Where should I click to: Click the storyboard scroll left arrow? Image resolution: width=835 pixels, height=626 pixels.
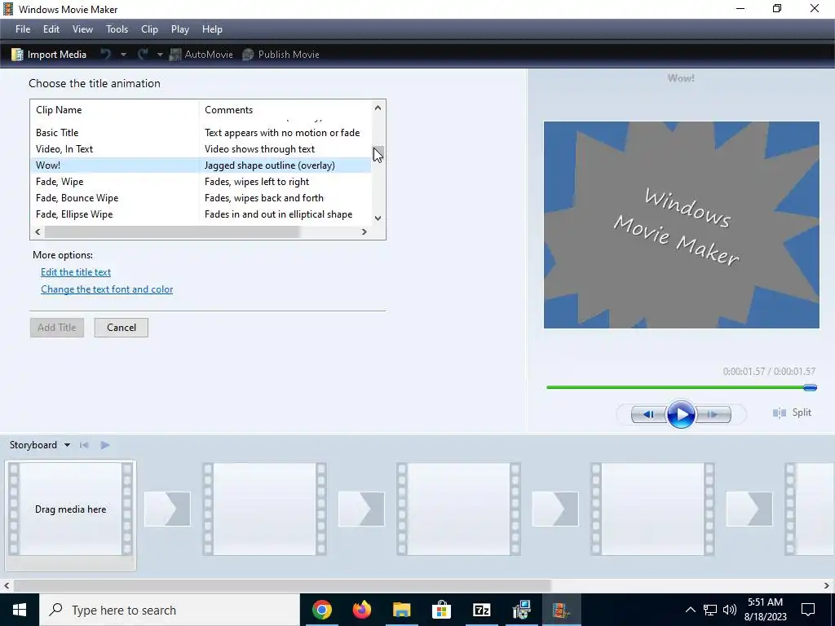click(7, 585)
